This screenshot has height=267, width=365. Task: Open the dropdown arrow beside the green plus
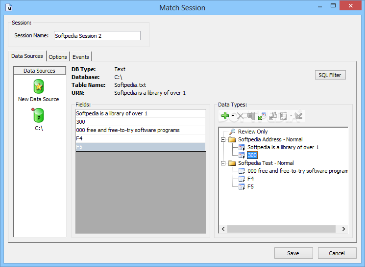[x=233, y=116]
